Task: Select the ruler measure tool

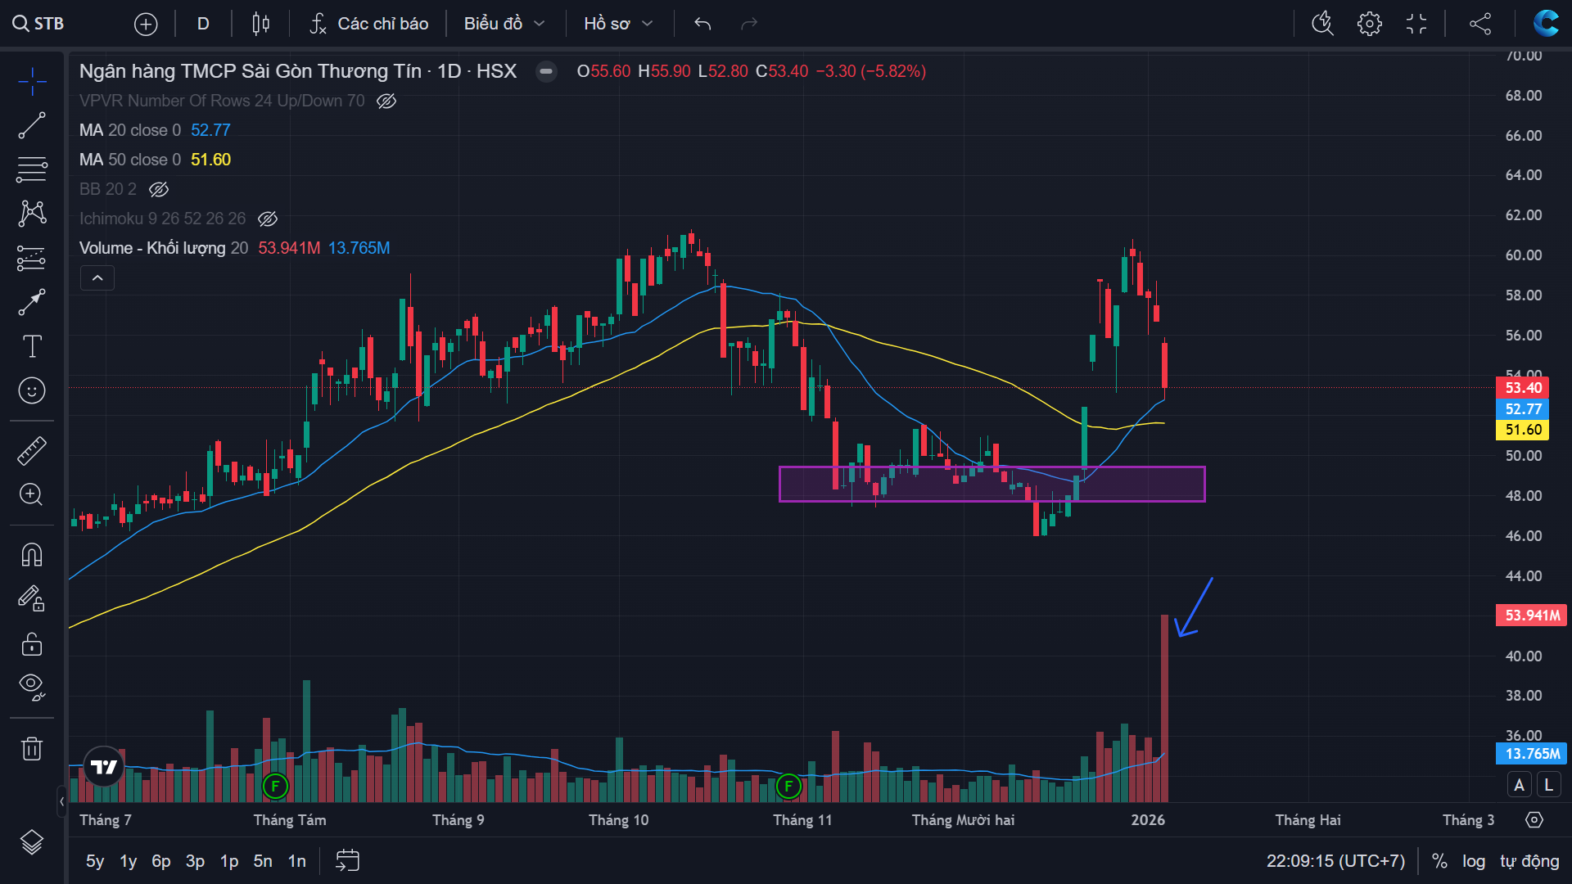Action: [32, 451]
